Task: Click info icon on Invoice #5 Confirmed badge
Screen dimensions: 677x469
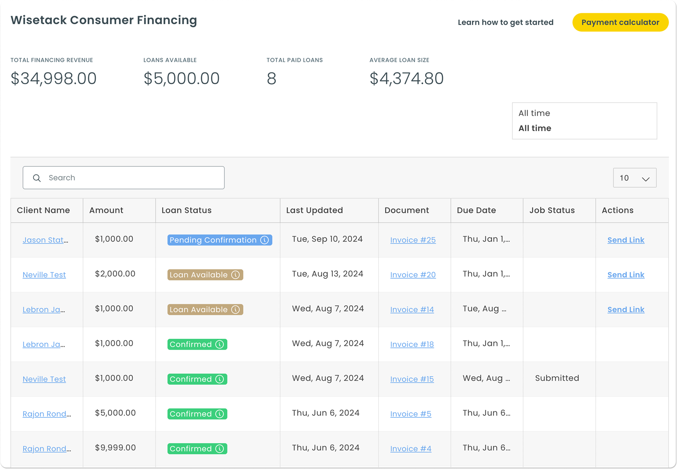Action: (x=220, y=414)
